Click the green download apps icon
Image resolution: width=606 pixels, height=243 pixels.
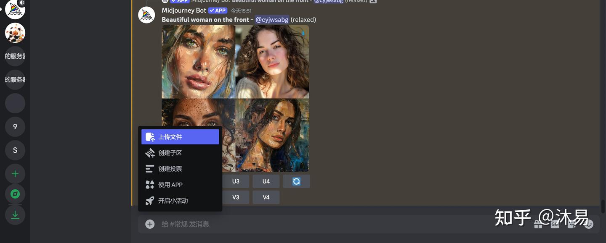click(15, 215)
